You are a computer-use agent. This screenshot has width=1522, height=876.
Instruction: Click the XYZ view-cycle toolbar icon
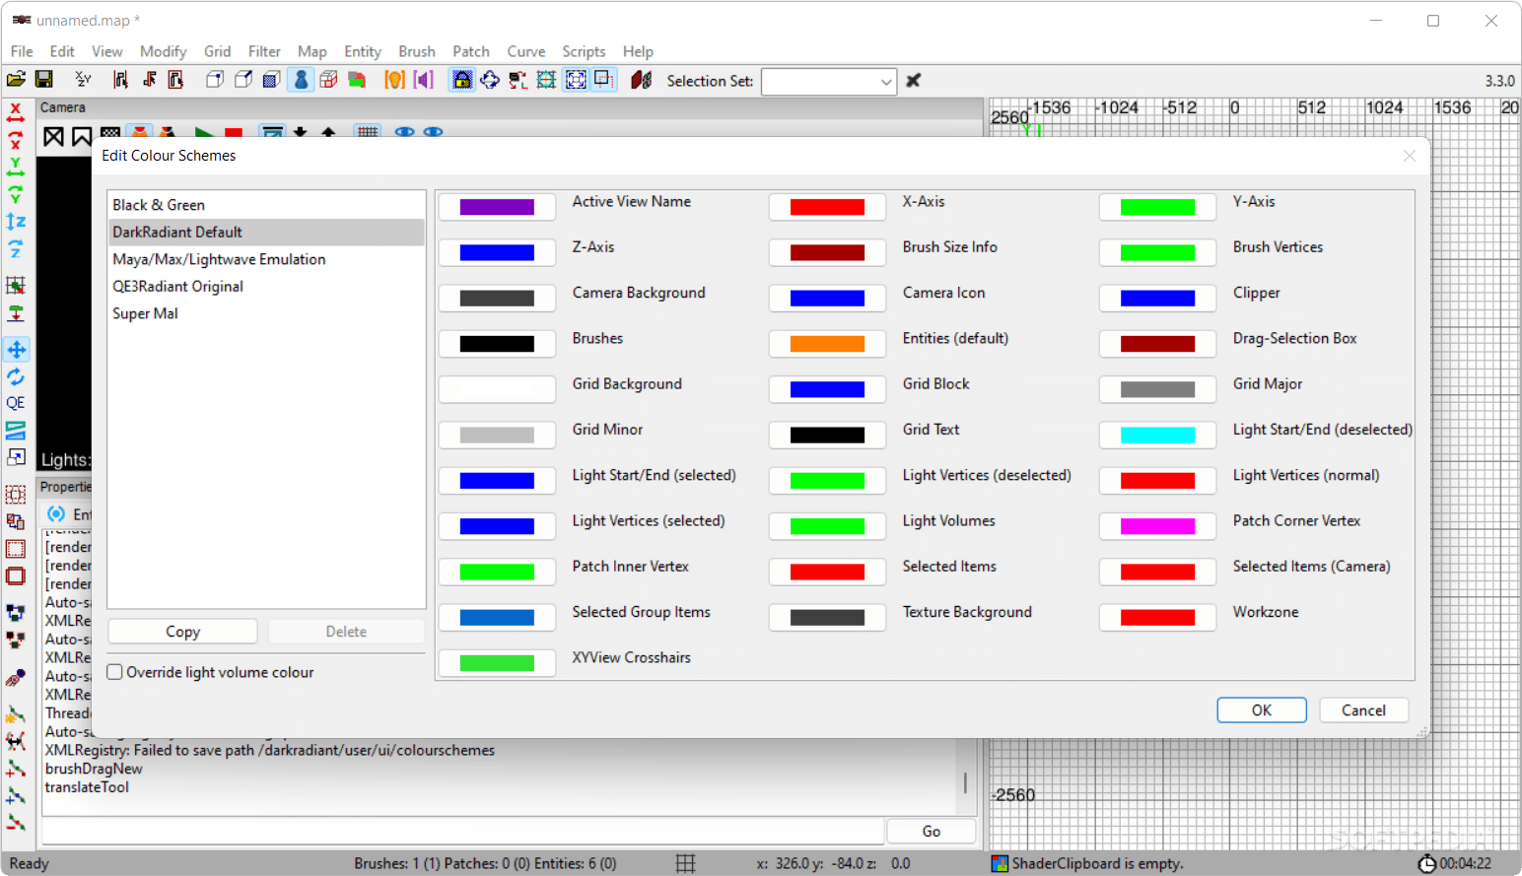point(83,80)
